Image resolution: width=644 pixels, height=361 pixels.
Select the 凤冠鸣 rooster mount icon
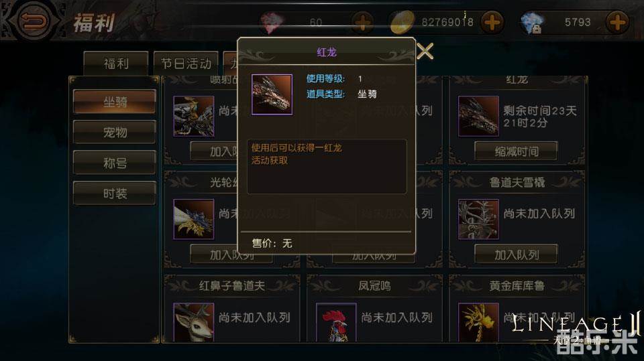point(336,322)
